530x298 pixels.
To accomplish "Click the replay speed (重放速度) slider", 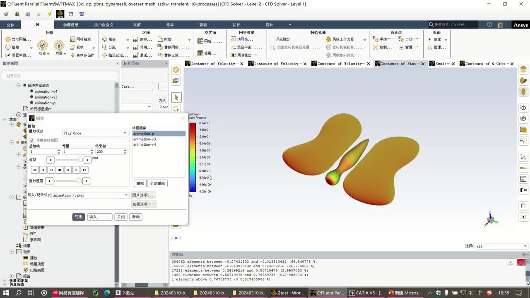I will click(x=67, y=181).
